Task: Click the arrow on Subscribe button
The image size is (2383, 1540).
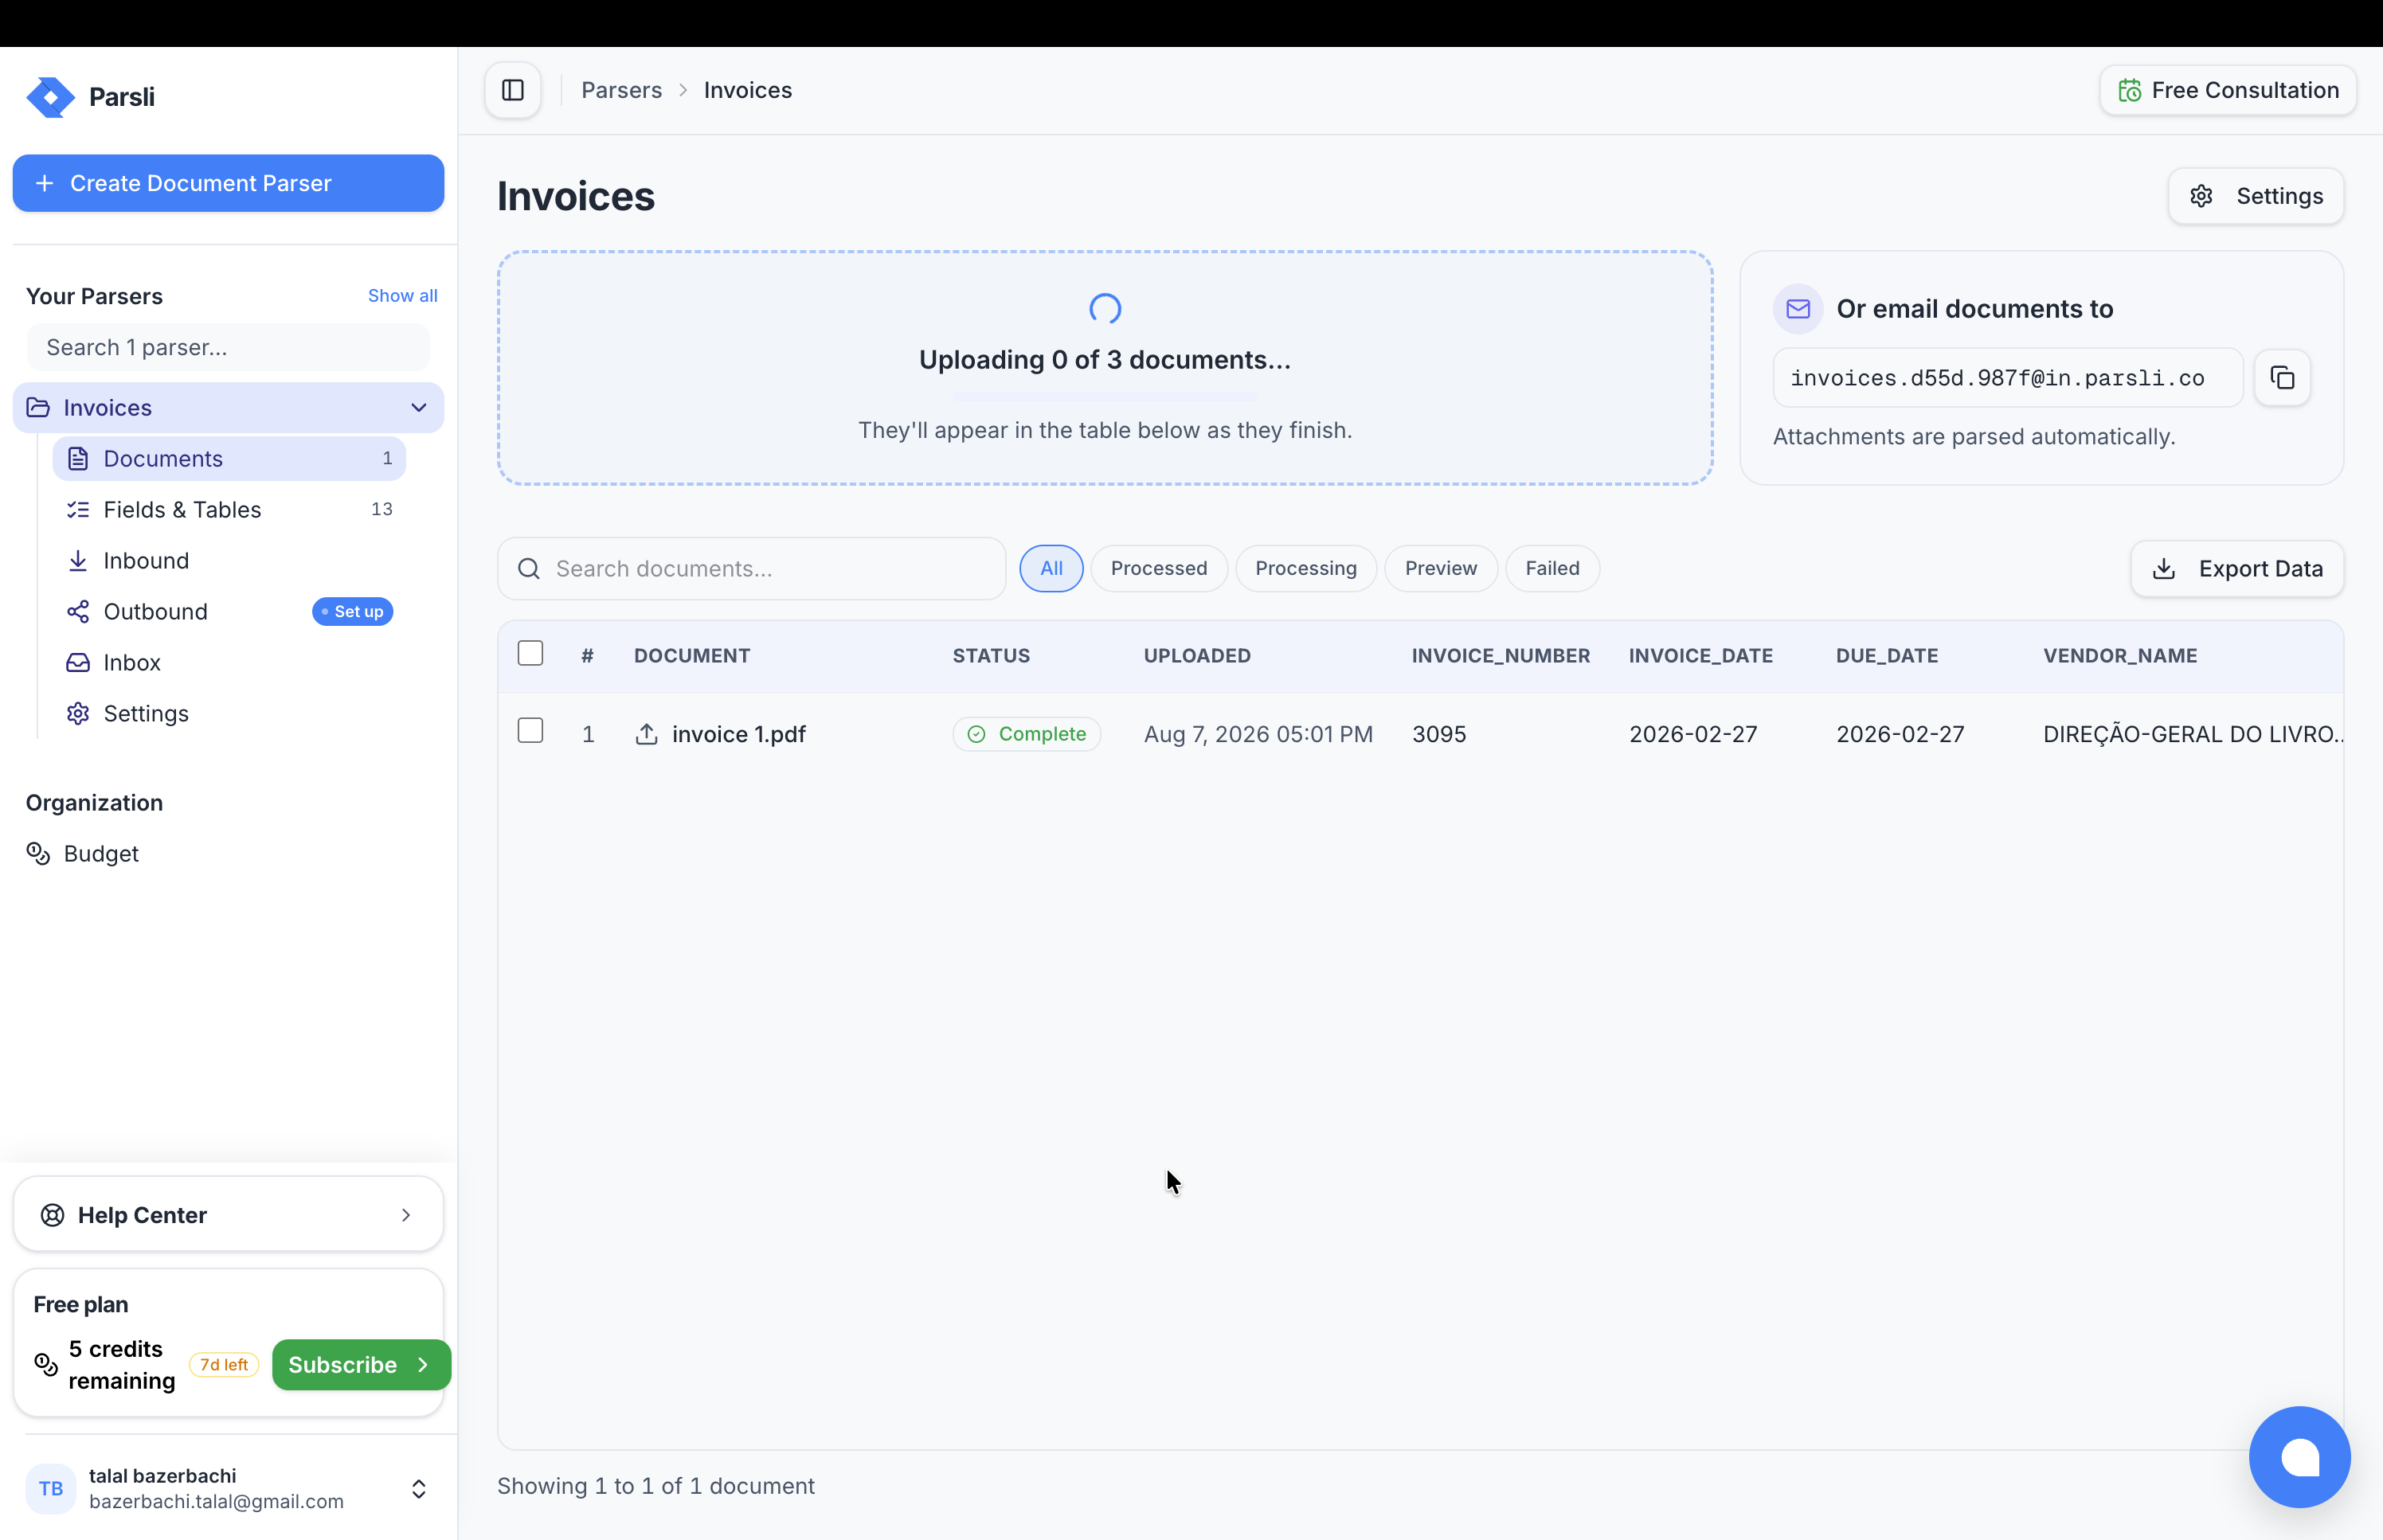Action: 423,1365
